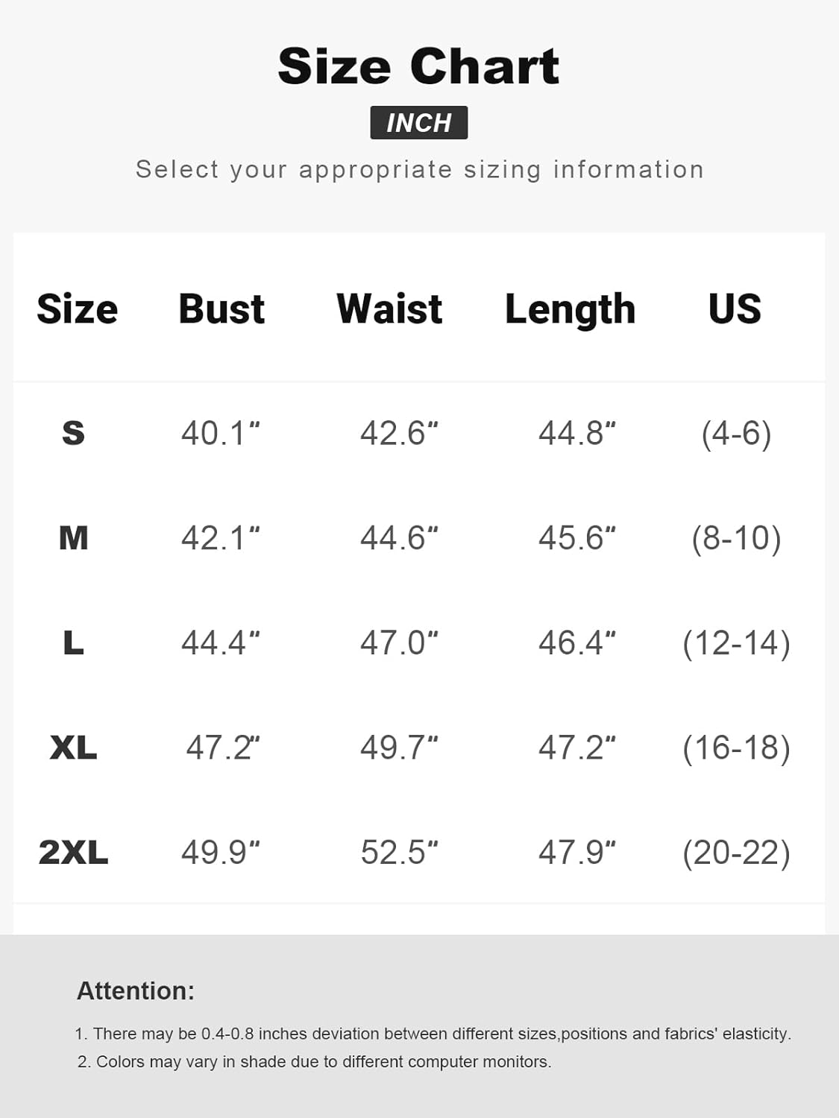Click the 46.4" length value

tap(577, 642)
